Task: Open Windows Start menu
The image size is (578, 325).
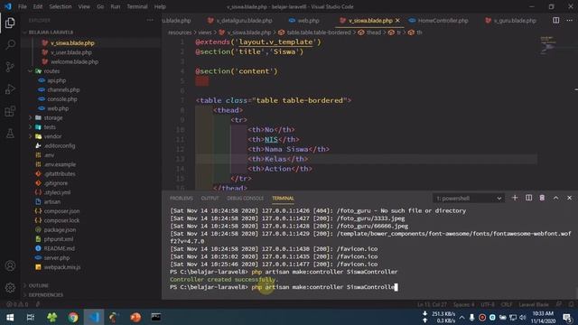Action: click(10, 317)
